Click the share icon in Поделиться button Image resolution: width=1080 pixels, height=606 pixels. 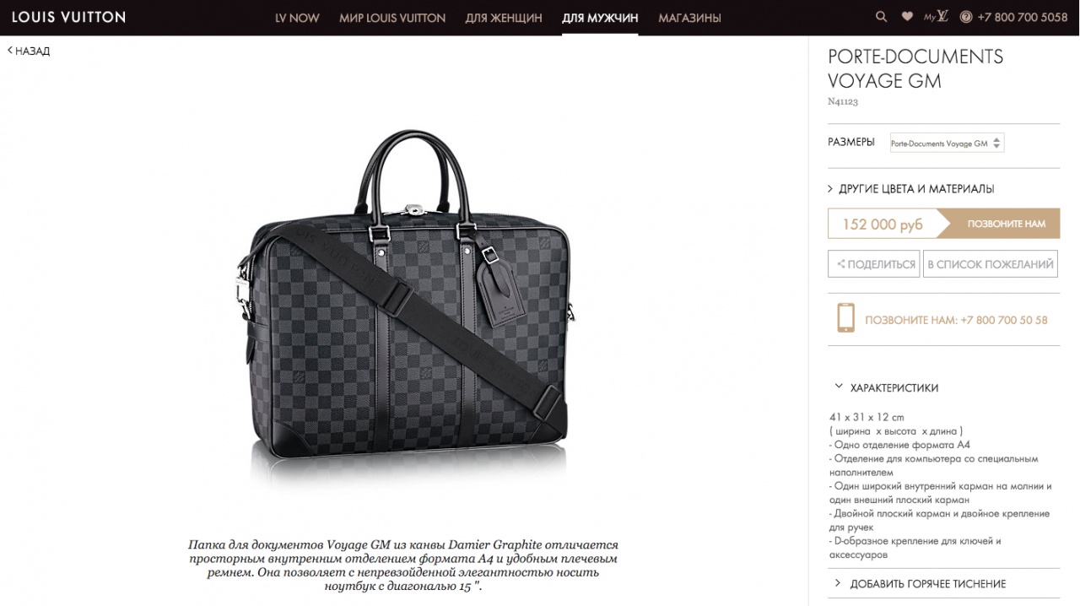[x=840, y=264]
